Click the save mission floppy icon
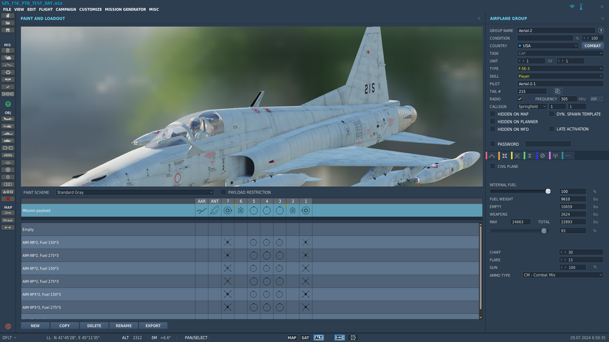The width and height of the screenshot is (609, 342). point(8,30)
